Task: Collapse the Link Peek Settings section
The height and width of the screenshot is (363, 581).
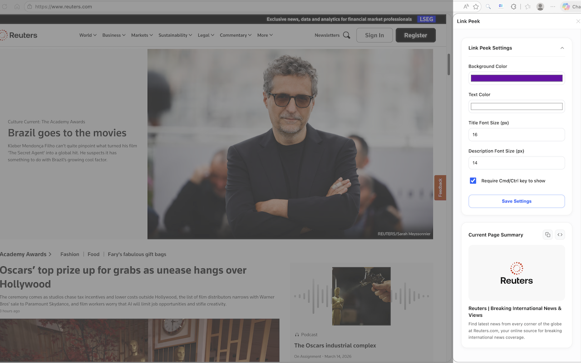Action: 562,48
